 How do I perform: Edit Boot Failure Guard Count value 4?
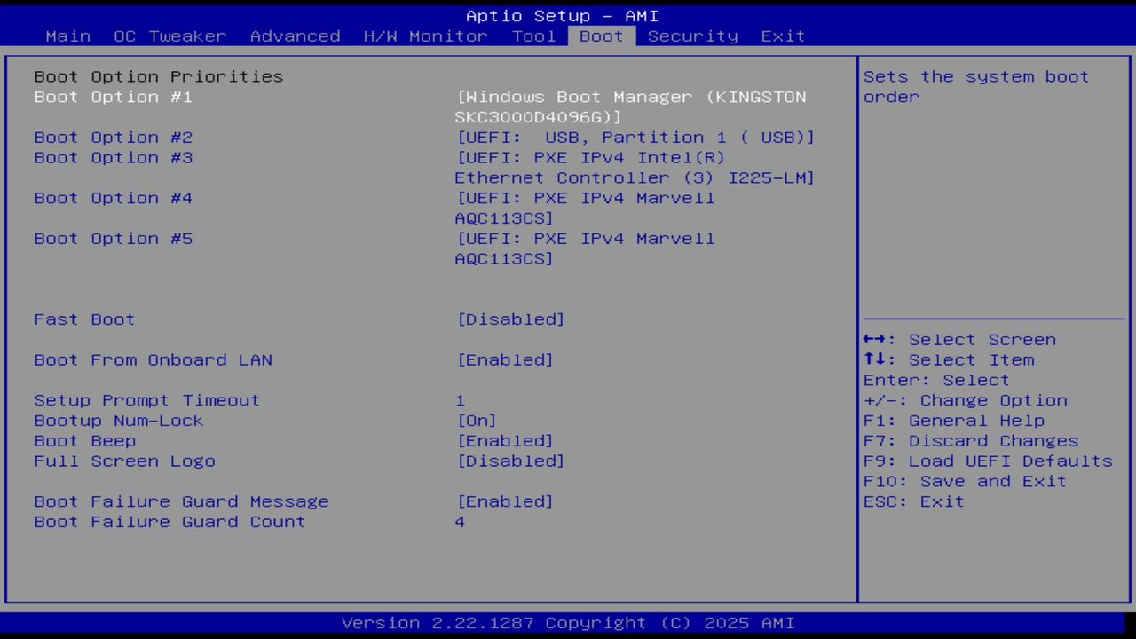[461, 523]
